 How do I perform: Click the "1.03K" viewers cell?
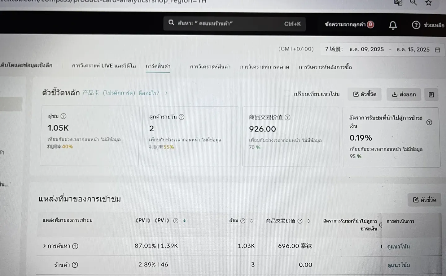246,246
